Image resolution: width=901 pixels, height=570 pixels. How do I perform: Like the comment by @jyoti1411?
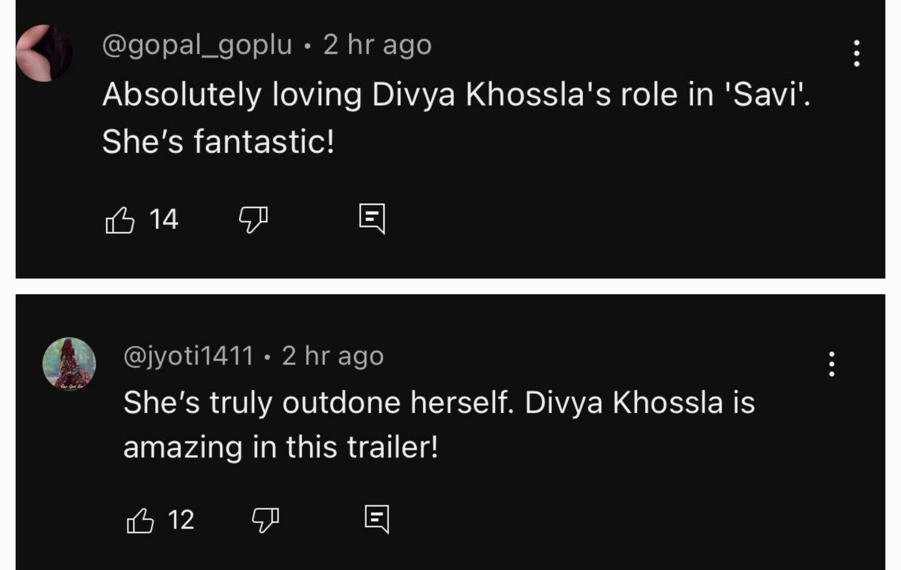pos(140,520)
